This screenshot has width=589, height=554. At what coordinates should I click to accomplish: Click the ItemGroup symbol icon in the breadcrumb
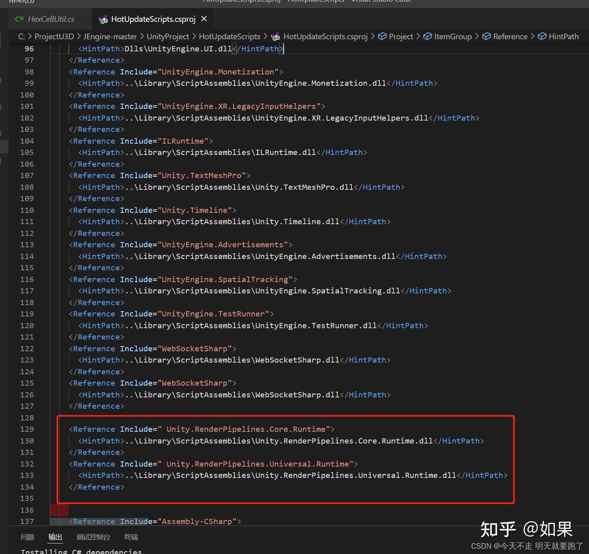428,36
